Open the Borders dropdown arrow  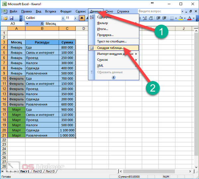coord(176,18)
